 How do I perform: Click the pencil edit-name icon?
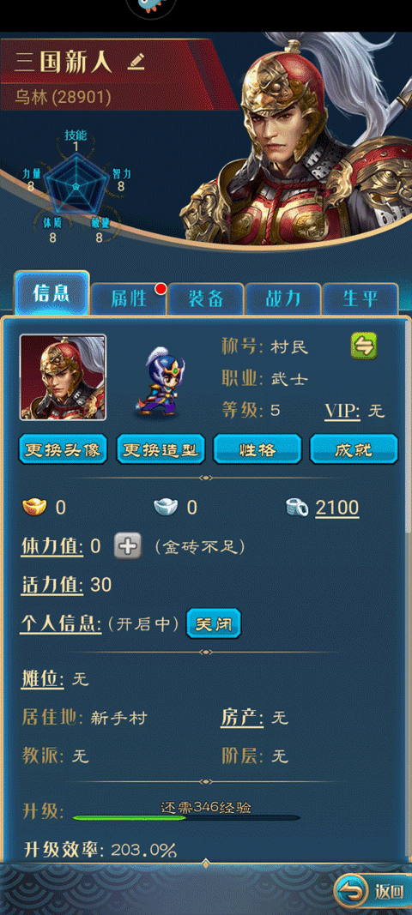click(x=136, y=63)
